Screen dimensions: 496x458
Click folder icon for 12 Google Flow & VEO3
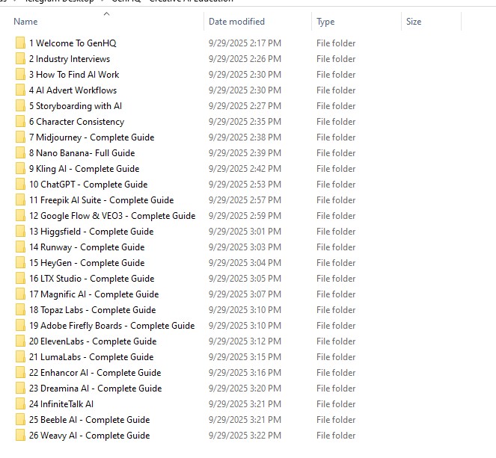coord(20,216)
